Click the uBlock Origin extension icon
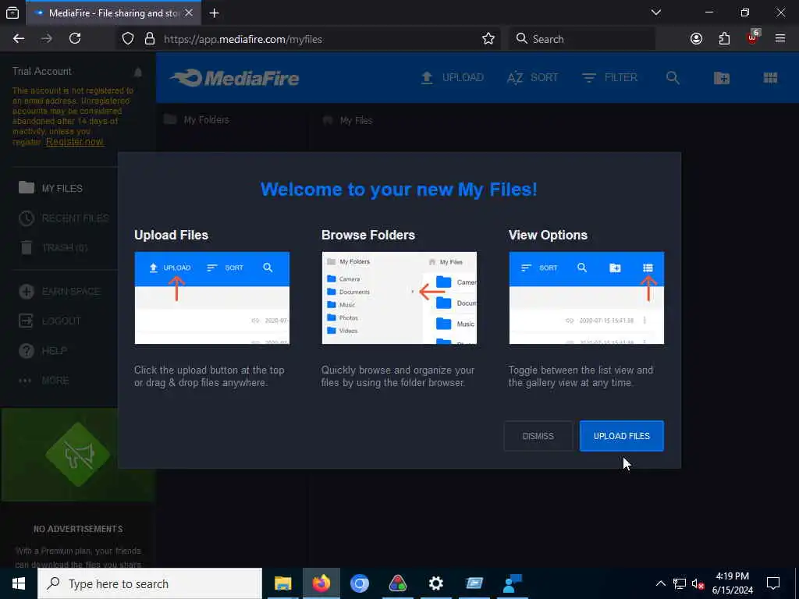Viewport: 799px width, 599px height. pyautogui.click(x=753, y=37)
